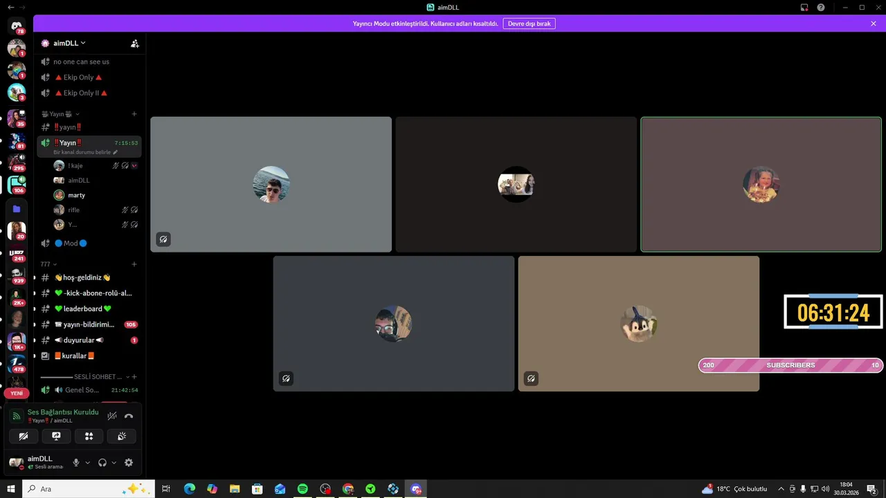Open the ‼️yayın‼️ text channel

pos(89,127)
